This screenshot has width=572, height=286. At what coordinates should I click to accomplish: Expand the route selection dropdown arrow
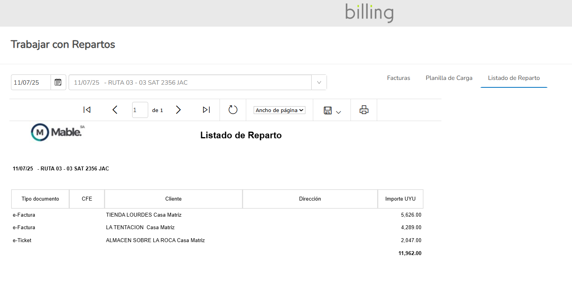click(x=319, y=82)
